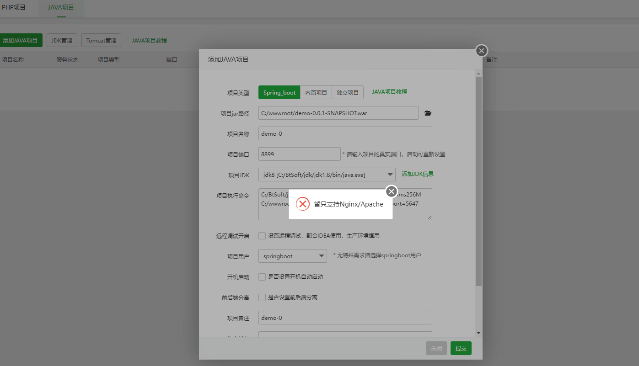The image size is (639, 366).
Task: Click the 项目名称 column header
Action: pyautogui.click(x=13, y=59)
